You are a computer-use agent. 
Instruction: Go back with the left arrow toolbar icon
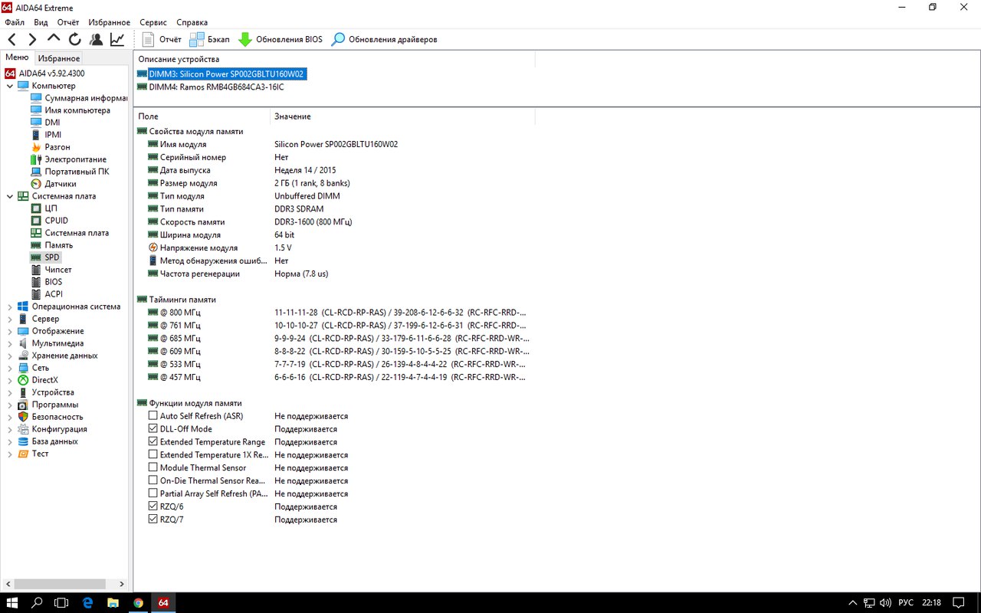pyautogui.click(x=11, y=39)
